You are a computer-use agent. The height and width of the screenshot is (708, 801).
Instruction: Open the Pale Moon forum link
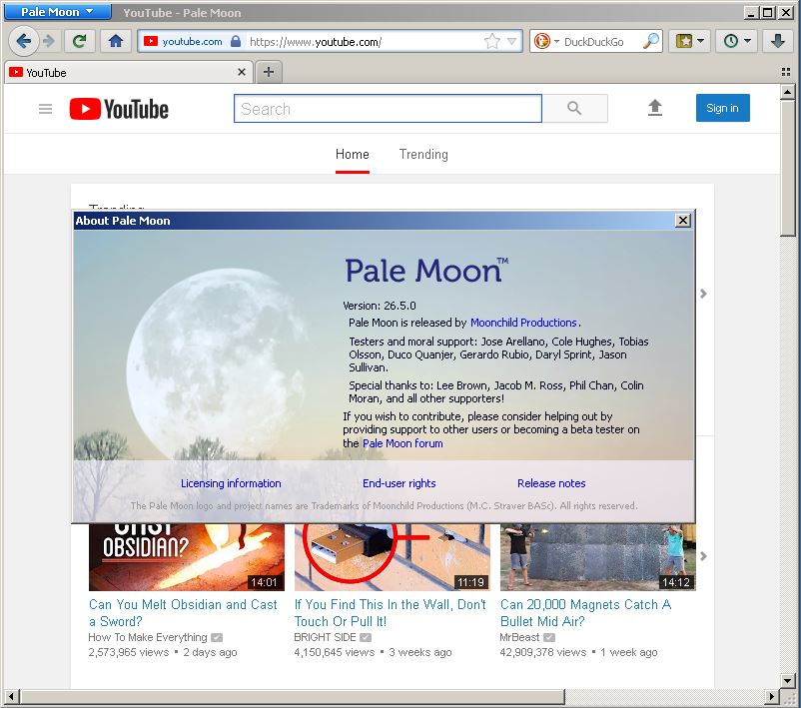402,443
